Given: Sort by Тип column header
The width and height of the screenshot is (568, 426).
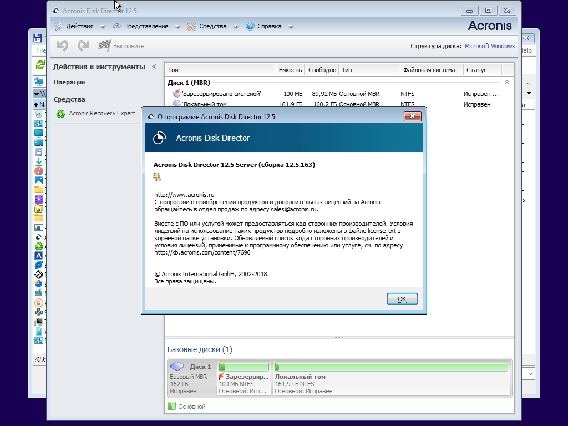Looking at the screenshot, I should tap(369, 70).
